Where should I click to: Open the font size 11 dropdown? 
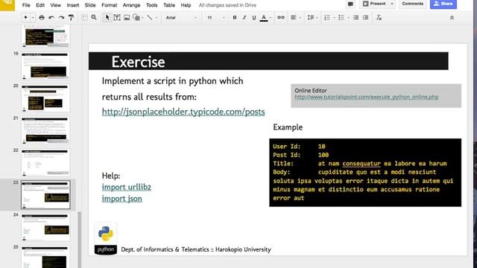point(216,18)
